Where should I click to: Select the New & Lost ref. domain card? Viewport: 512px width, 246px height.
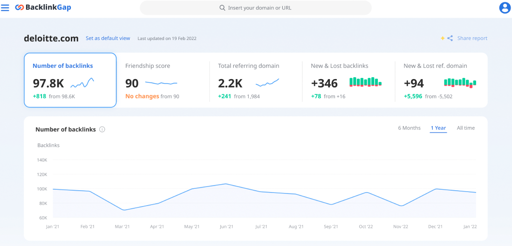[441, 80]
